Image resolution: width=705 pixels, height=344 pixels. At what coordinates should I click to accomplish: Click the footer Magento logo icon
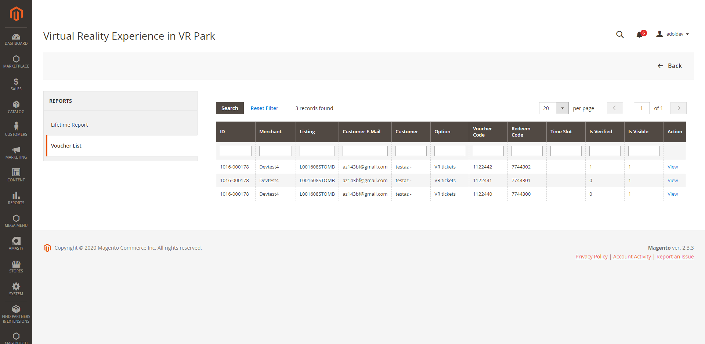47,248
